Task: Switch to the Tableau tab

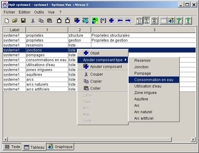Action: 34,147
